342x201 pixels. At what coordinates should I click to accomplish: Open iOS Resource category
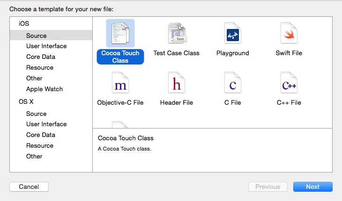[x=40, y=67]
